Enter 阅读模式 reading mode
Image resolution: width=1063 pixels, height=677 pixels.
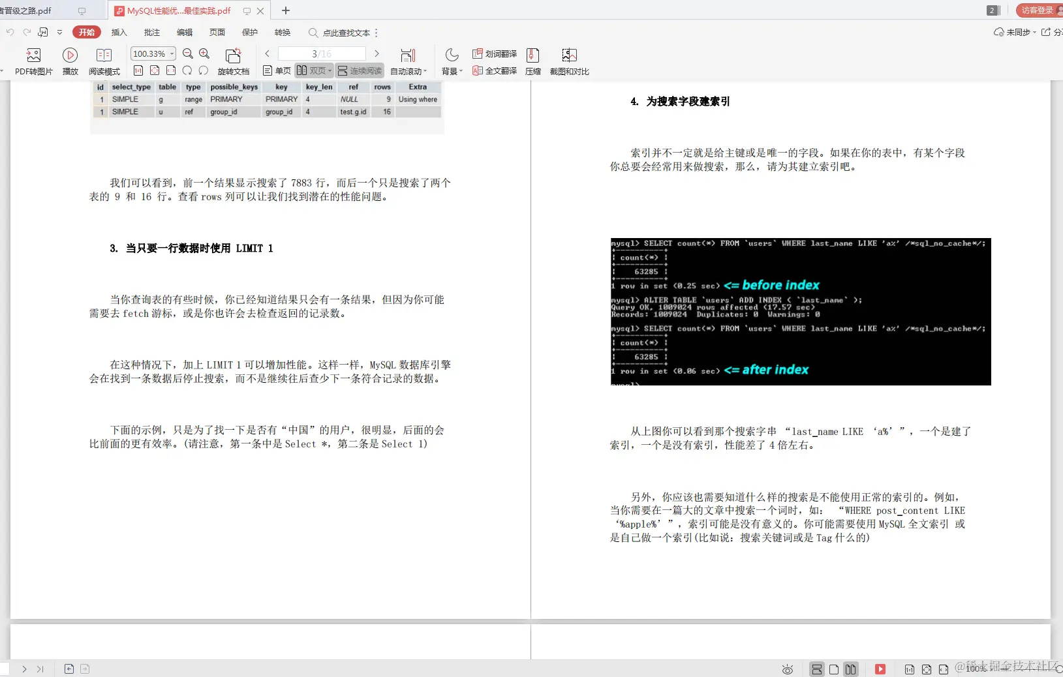point(104,62)
